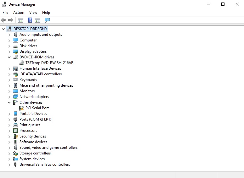The image size is (244, 178).
Task: Expand the Keyboards category
Action: click(9, 80)
